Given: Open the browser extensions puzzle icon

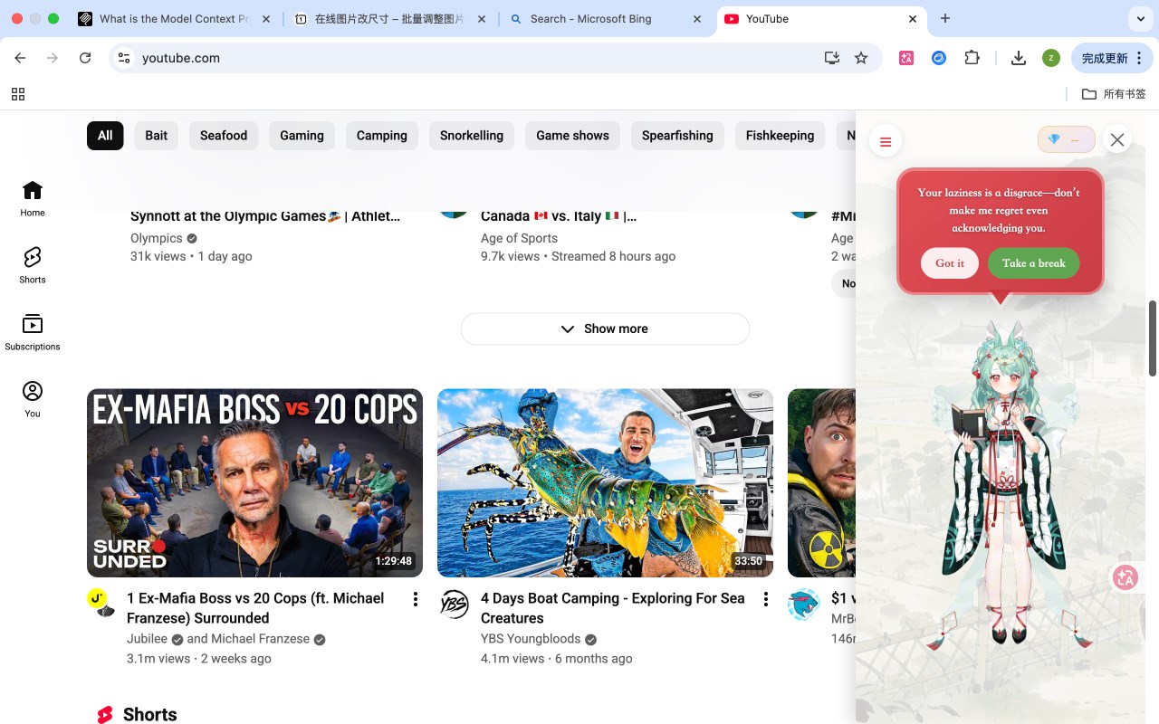Looking at the screenshot, I should [972, 58].
